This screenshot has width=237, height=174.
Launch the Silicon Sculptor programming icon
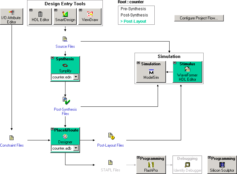[222, 165]
